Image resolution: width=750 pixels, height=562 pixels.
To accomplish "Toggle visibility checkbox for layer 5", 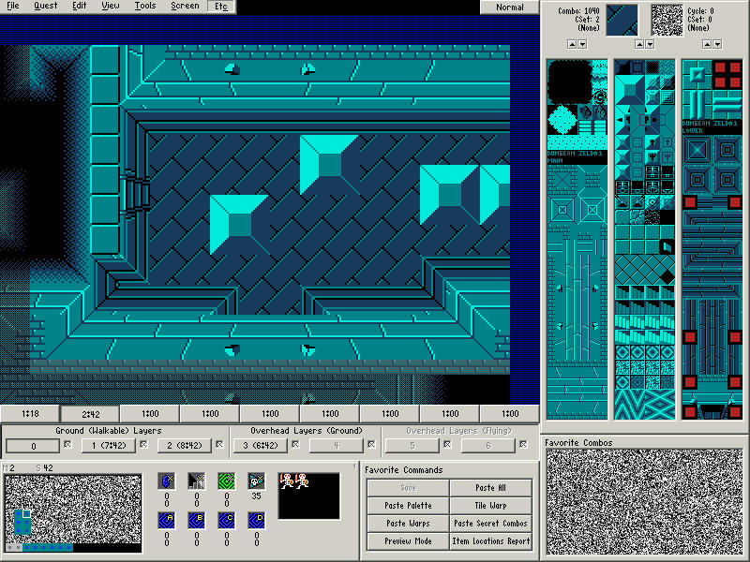I will (447, 444).
